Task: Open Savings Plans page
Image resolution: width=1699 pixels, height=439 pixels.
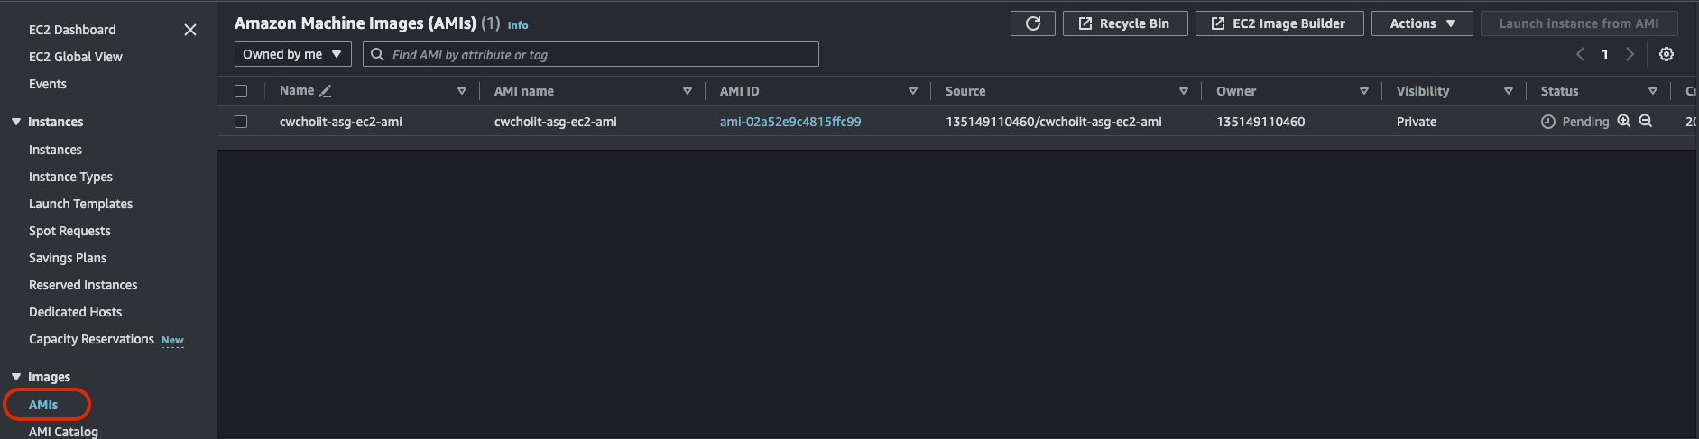Action: point(68,258)
